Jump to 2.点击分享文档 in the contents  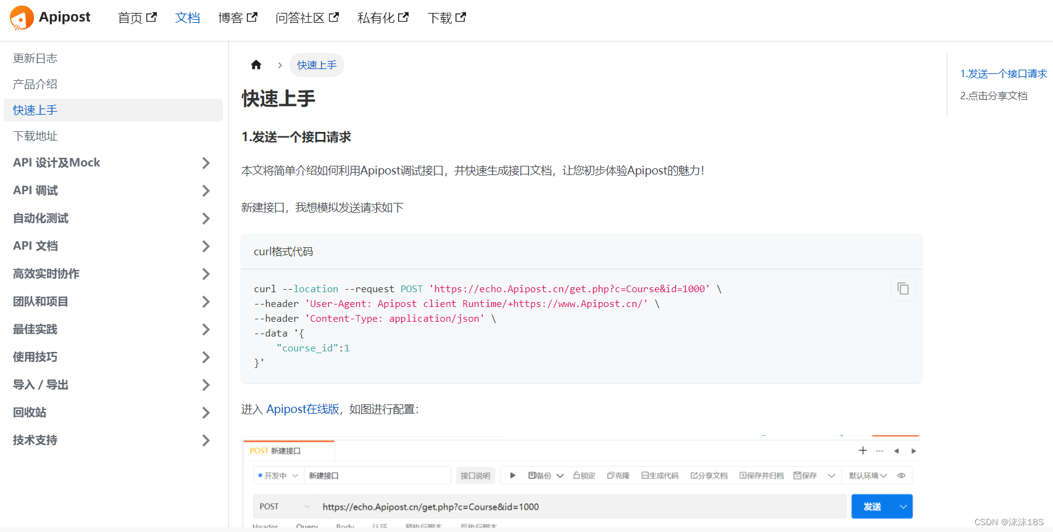tap(994, 96)
